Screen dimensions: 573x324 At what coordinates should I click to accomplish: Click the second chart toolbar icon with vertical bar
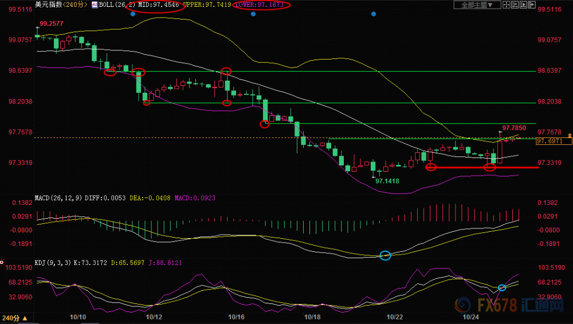pos(515,5)
